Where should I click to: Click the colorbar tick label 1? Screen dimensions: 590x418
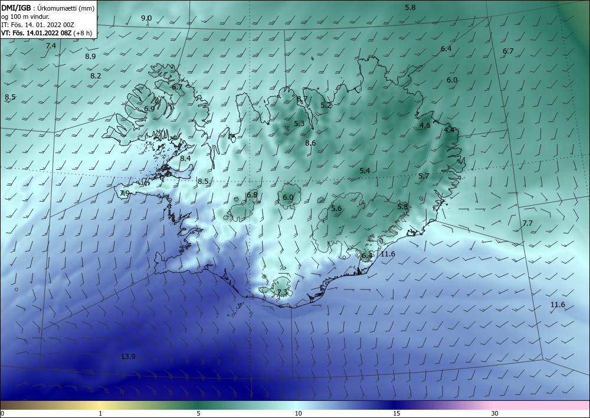100,414
